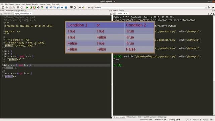215x121 pixels.
Task: Open the Debug menu
Action: point(28,4)
